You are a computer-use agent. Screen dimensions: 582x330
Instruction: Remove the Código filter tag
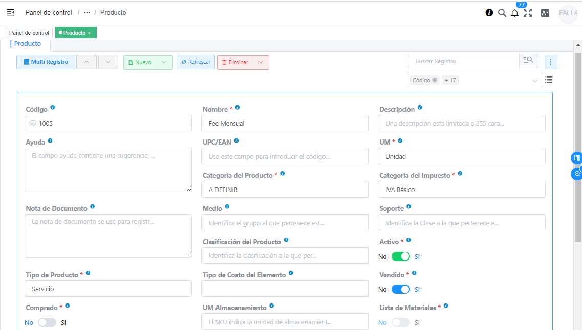point(435,80)
